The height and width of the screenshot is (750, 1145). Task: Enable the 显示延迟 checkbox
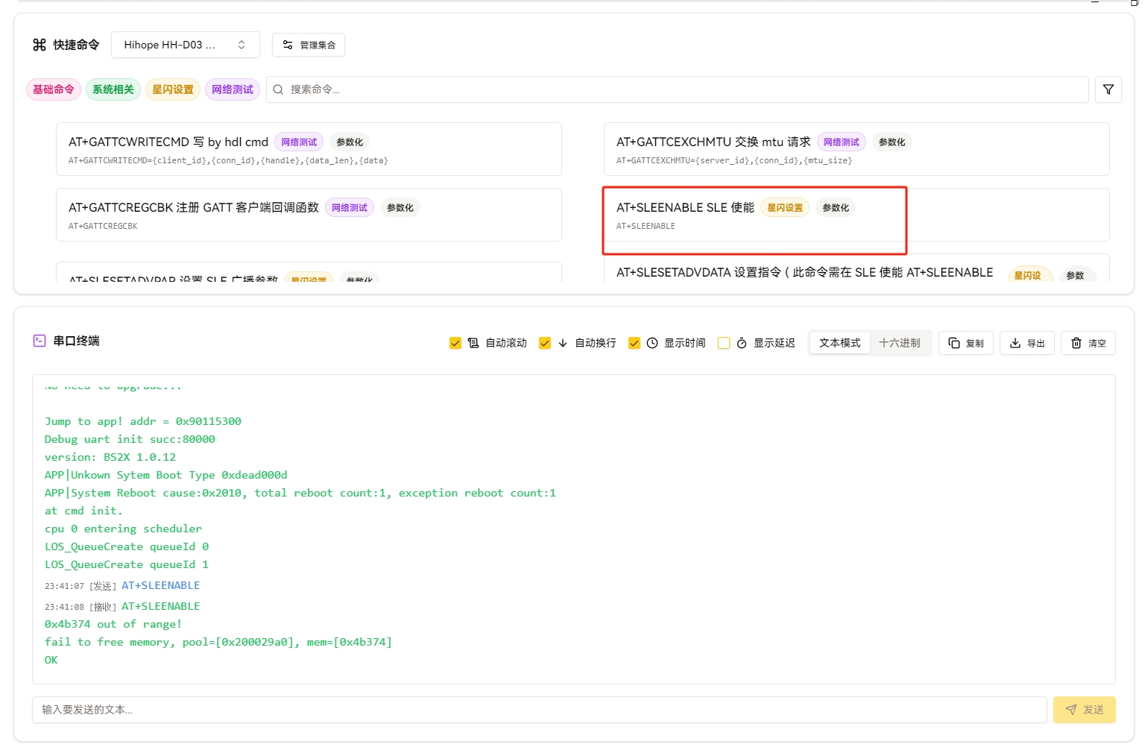point(724,343)
